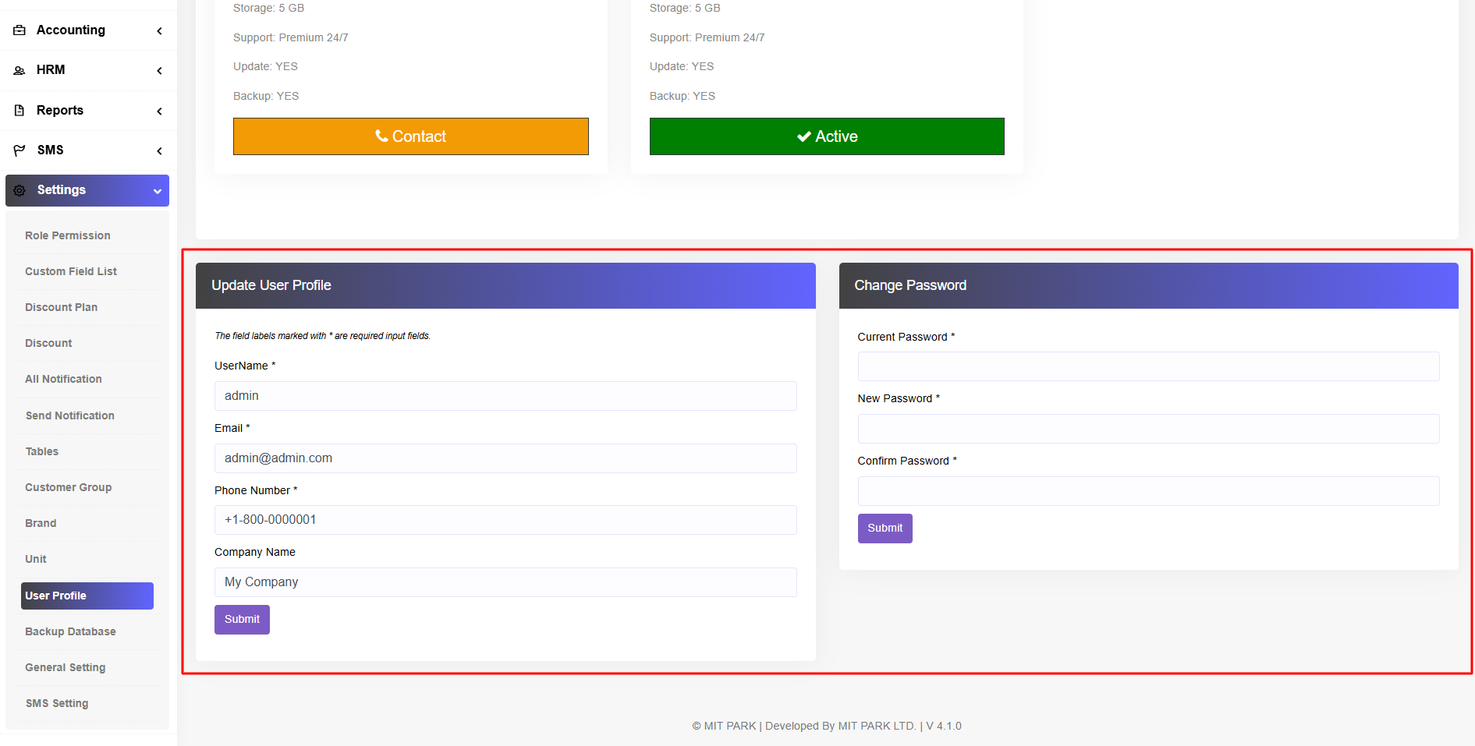This screenshot has width=1475, height=746.
Task: Click the UserName input field
Action: (505, 396)
